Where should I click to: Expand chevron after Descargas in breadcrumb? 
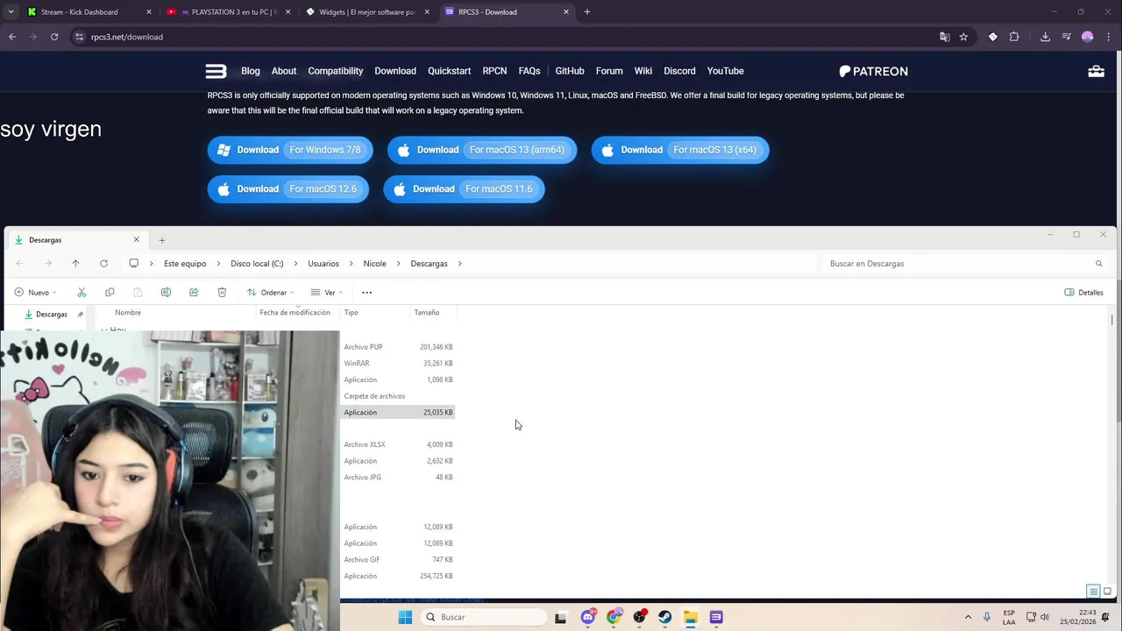[x=459, y=263]
